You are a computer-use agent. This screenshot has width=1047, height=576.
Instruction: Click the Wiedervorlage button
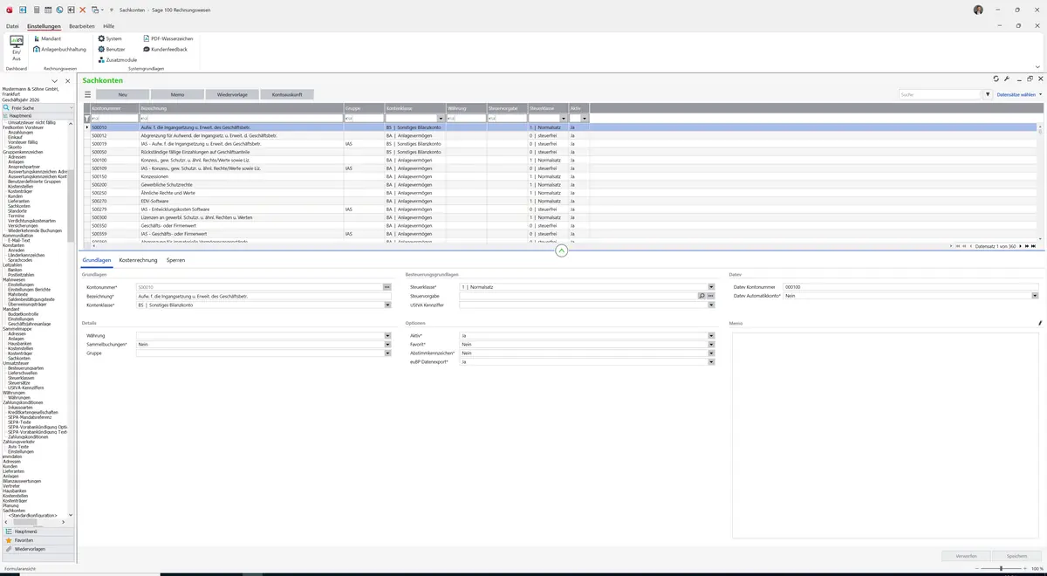[232, 94]
